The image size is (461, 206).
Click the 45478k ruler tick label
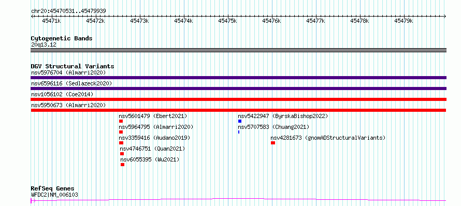pos(360,21)
